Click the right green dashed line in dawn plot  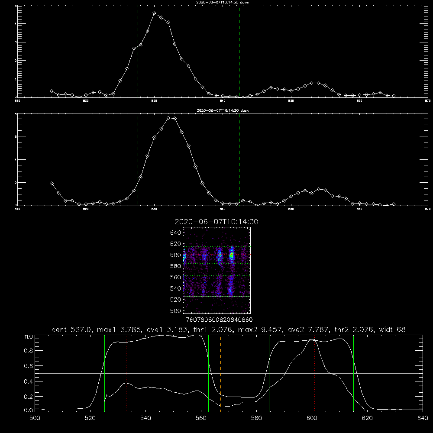click(239, 51)
